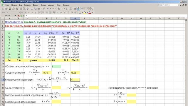The image size is (188, 106).
Task: Expand the Name Box function dropdown arrow
Action: point(16,16)
